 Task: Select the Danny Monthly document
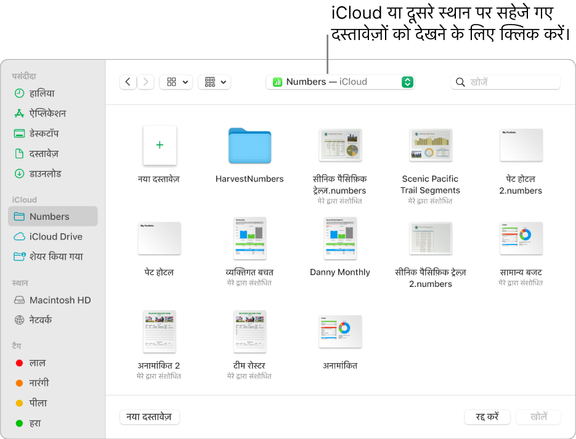pyautogui.click(x=340, y=238)
